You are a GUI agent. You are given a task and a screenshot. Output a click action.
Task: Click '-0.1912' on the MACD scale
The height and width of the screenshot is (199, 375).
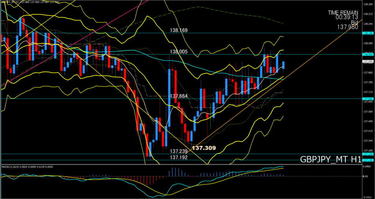(x=367, y=197)
